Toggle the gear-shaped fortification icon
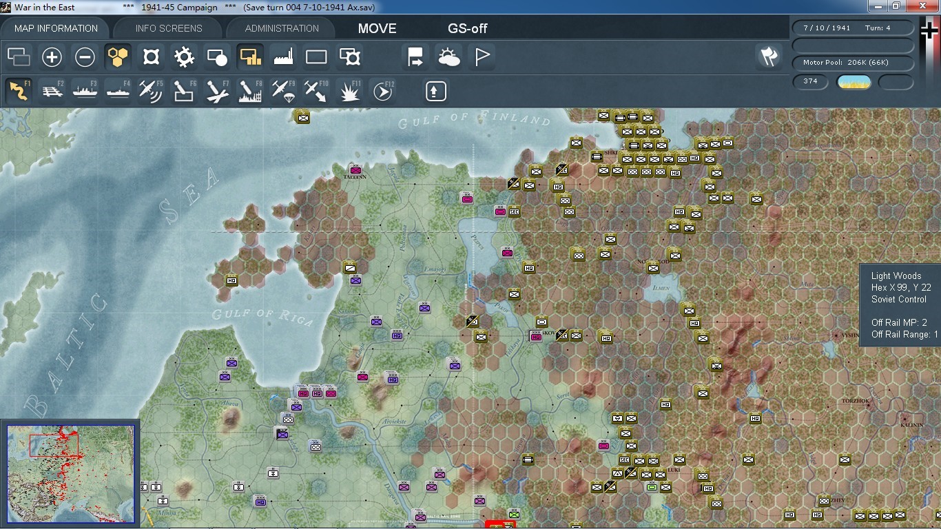This screenshot has width=941, height=529. point(184,56)
